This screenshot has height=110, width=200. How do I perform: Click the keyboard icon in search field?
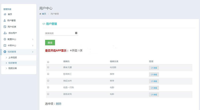click(x=76, y=33)
